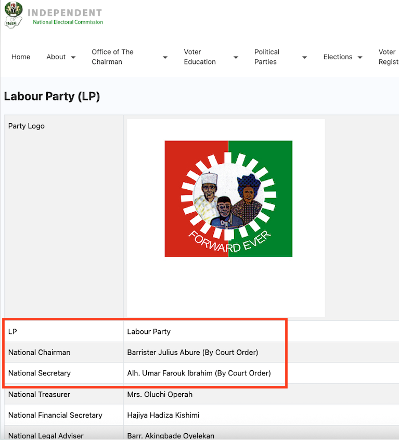Click Alh. Umar Farouk Ibrahim entry
This screenshot has width=399, height=440.
199,373
